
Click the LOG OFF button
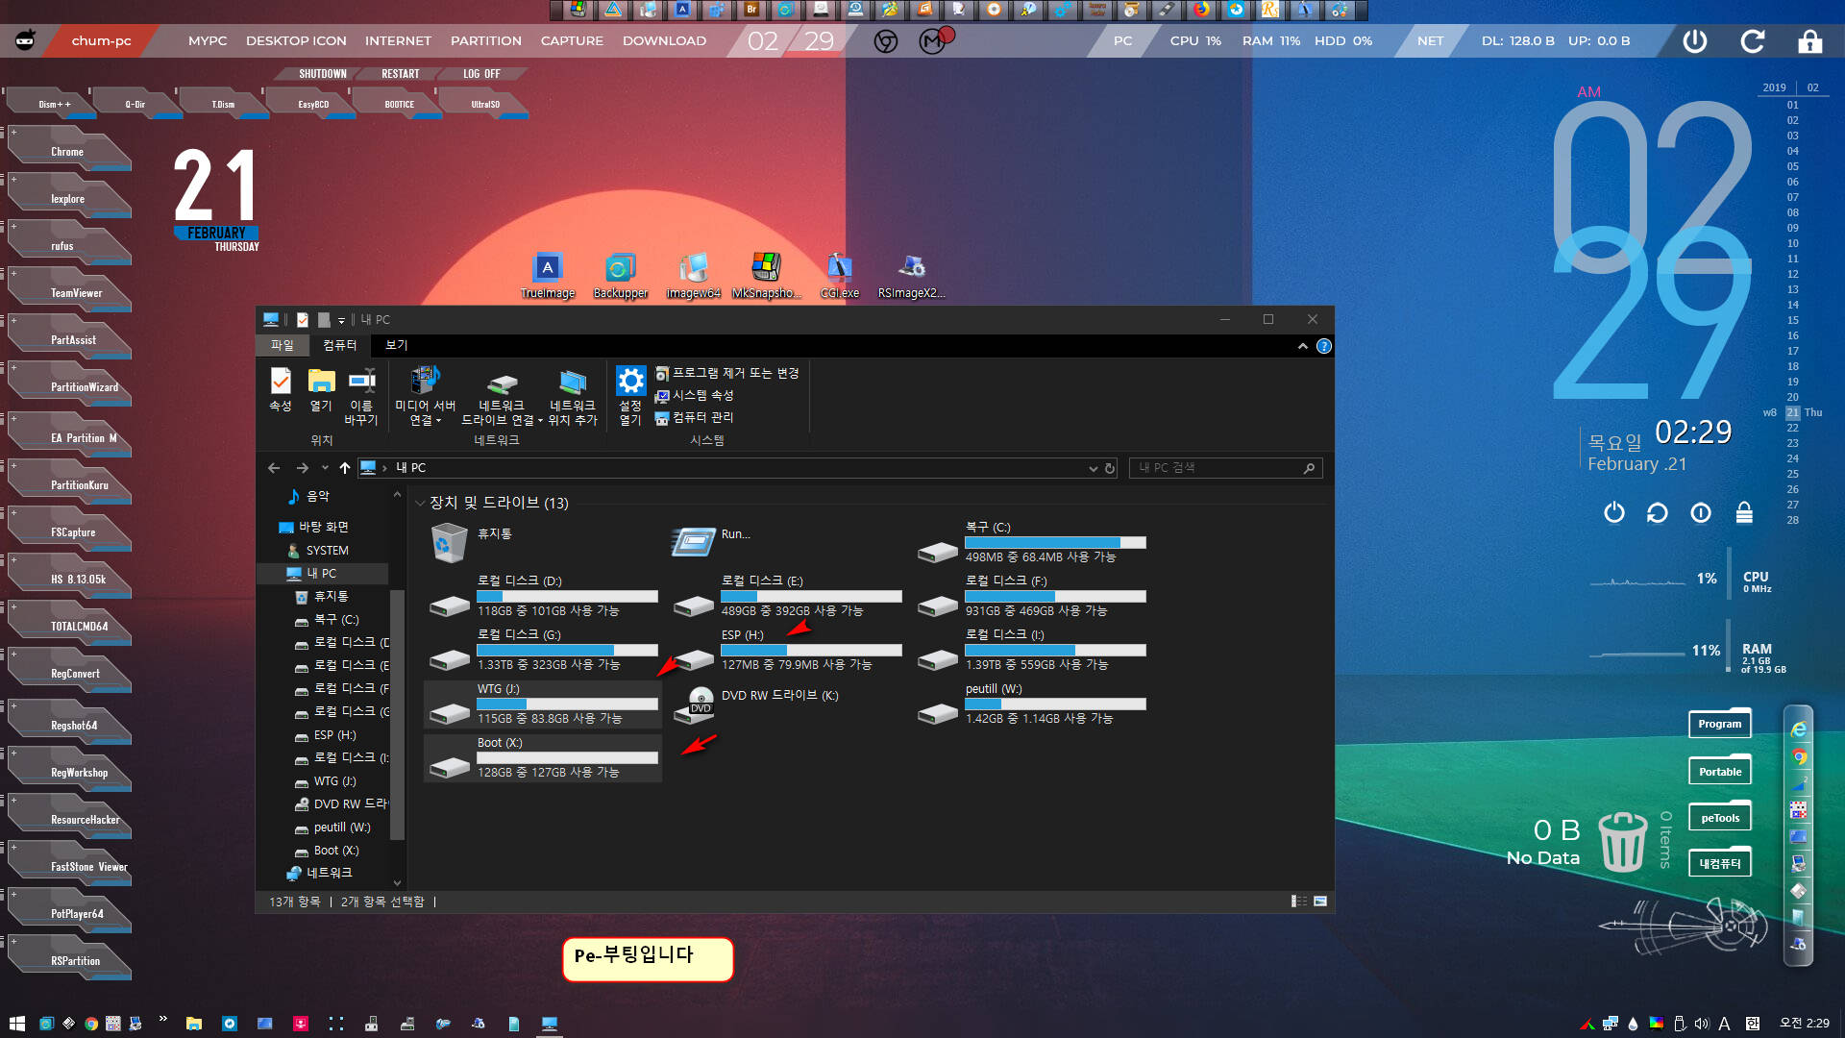481,74
